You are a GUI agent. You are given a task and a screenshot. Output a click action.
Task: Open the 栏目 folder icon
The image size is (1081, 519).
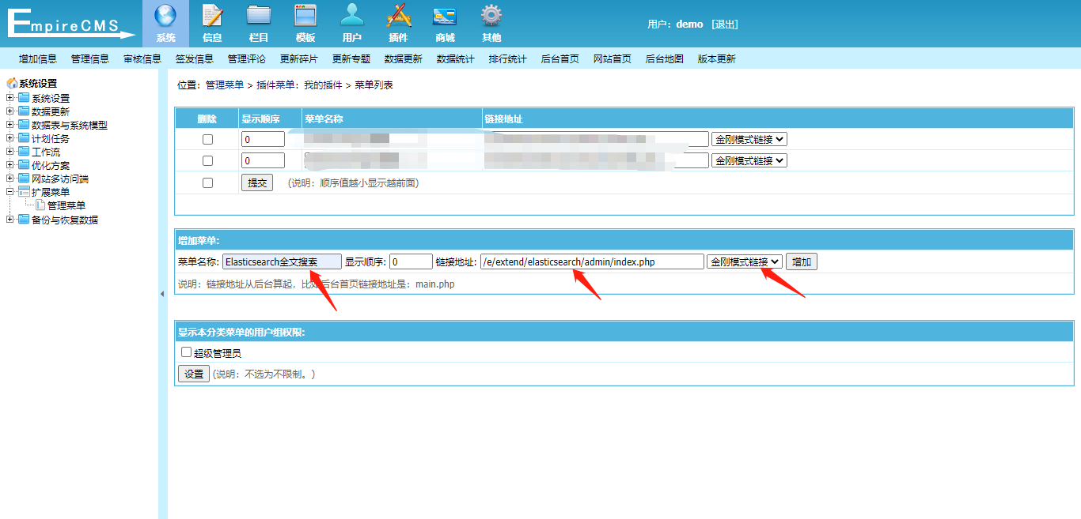(x=258, y=21)
